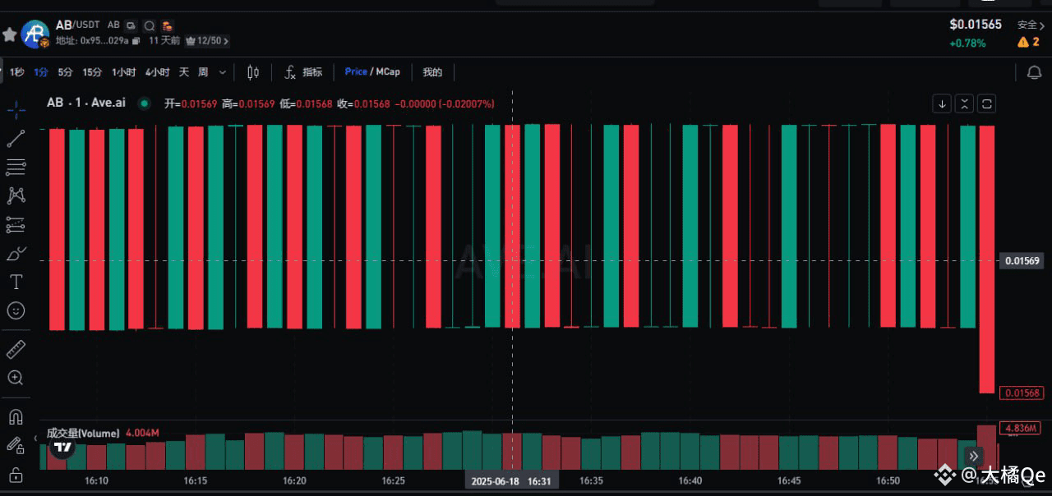The height and width of the screenshot is (496, 1052).
Task: Select the trend line drawing tool
Action: (x=16, y=139)
